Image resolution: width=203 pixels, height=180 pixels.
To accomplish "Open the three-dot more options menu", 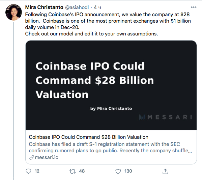I will coord(194,7).
